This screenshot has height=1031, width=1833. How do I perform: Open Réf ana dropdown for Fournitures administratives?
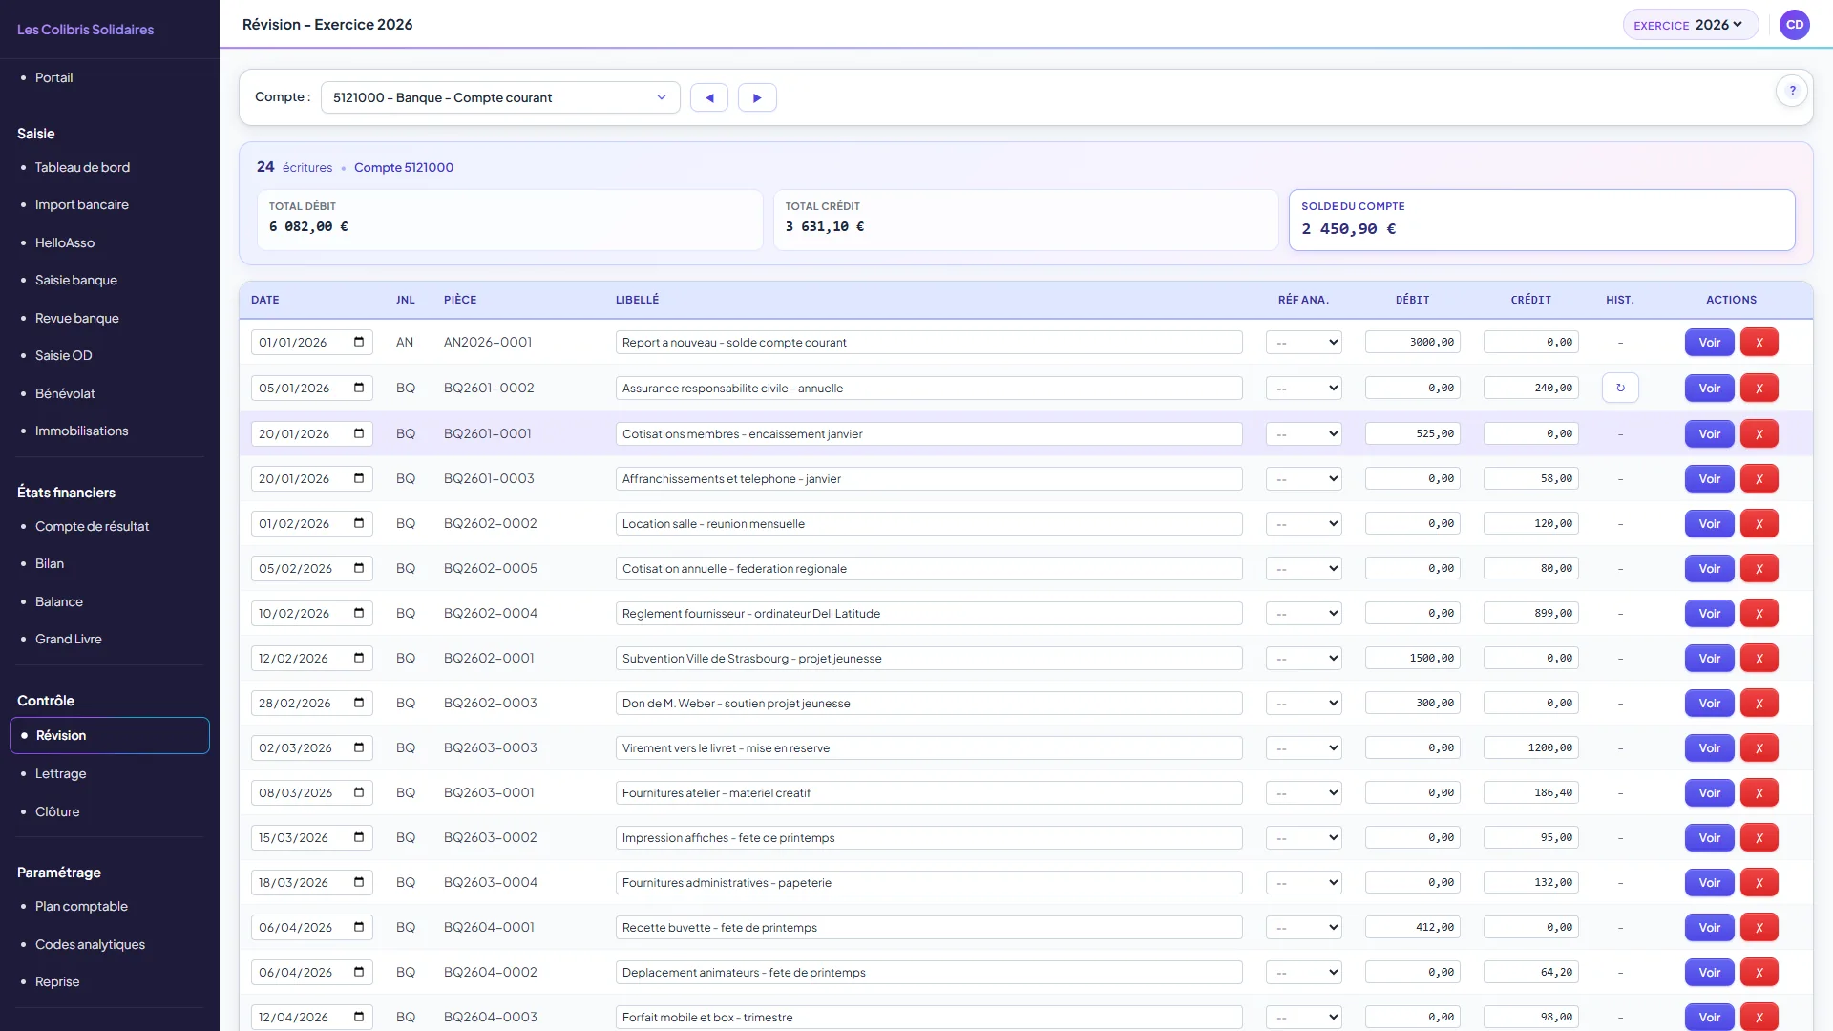point(1303,882)
